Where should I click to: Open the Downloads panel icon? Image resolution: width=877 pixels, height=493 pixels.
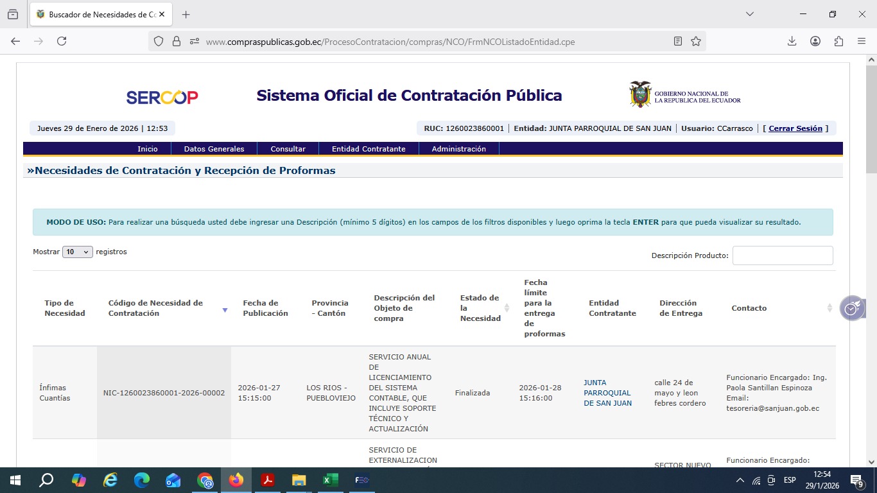point(792,41)
